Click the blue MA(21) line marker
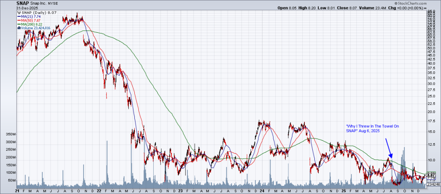The height and width of the screenshot is (194, 441). (x=19, y=17)
